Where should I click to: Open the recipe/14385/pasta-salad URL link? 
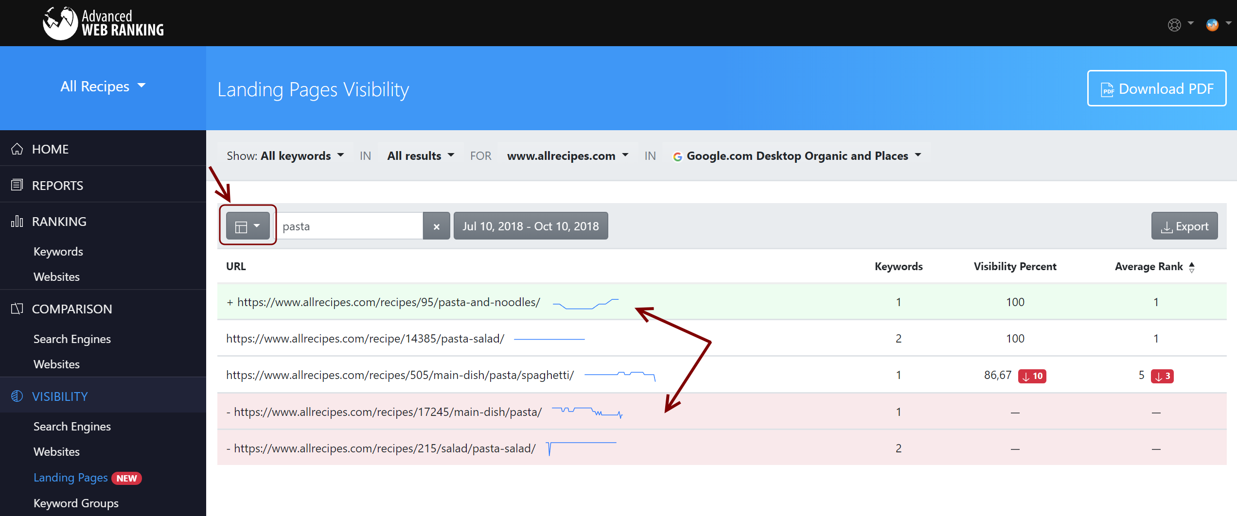click(x=365, y=339)
